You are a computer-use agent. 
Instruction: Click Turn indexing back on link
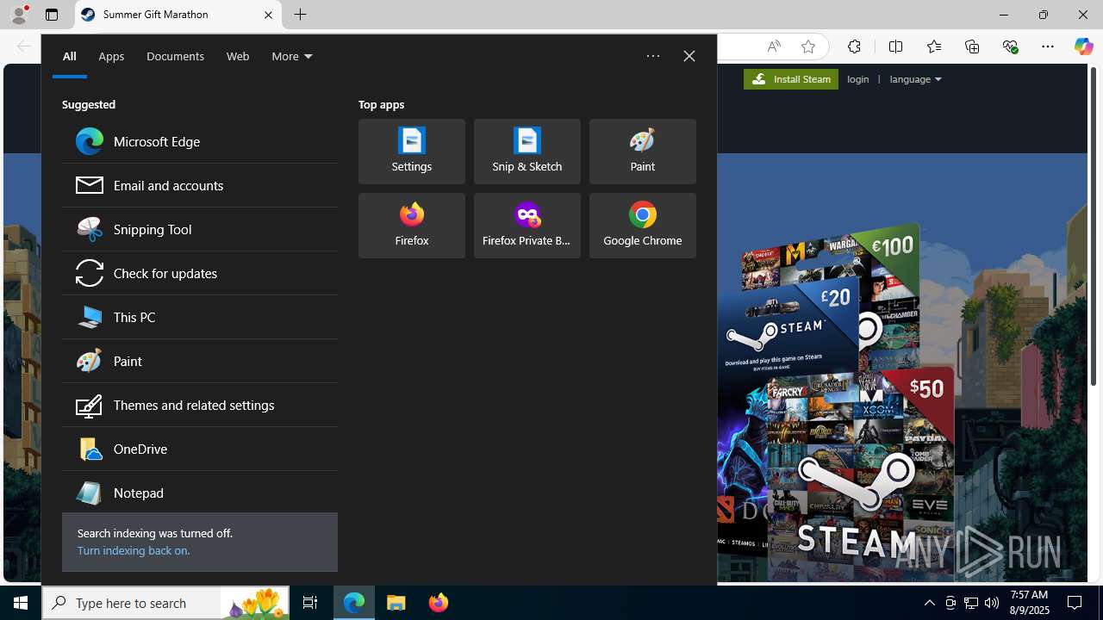pos(134,550)
